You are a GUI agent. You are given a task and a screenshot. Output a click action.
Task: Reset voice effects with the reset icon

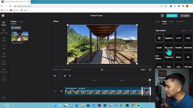coord(190,31)
